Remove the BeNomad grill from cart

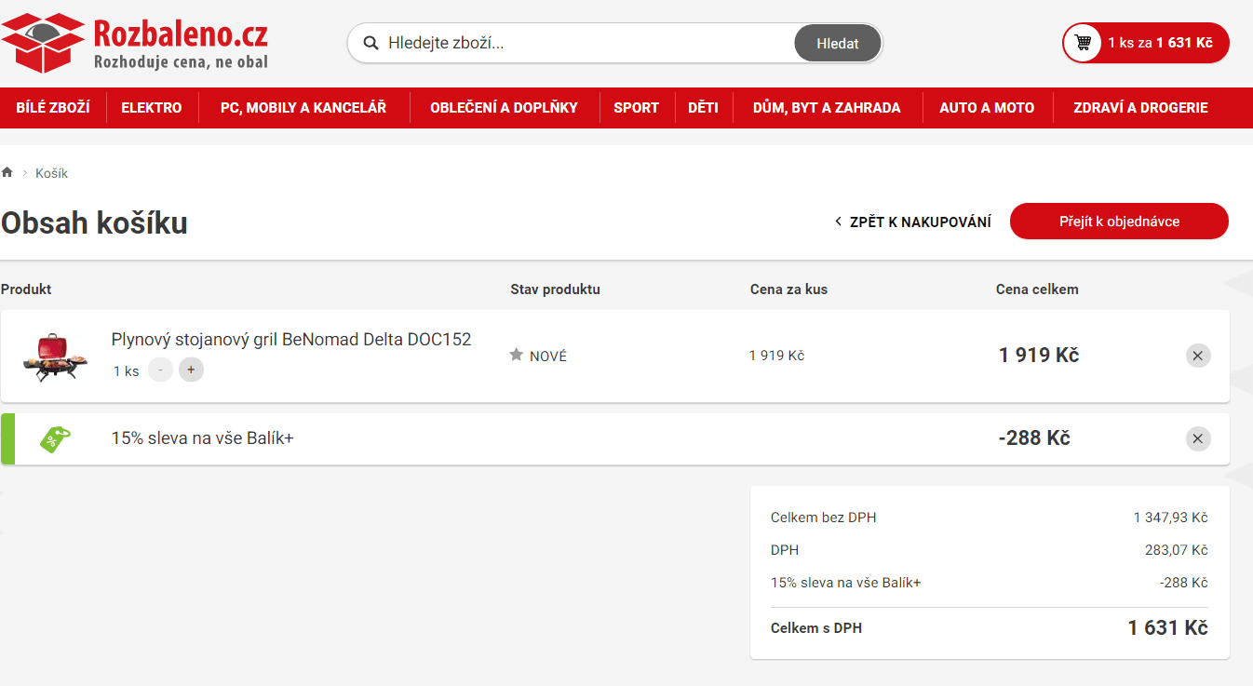pos(1198,356)
